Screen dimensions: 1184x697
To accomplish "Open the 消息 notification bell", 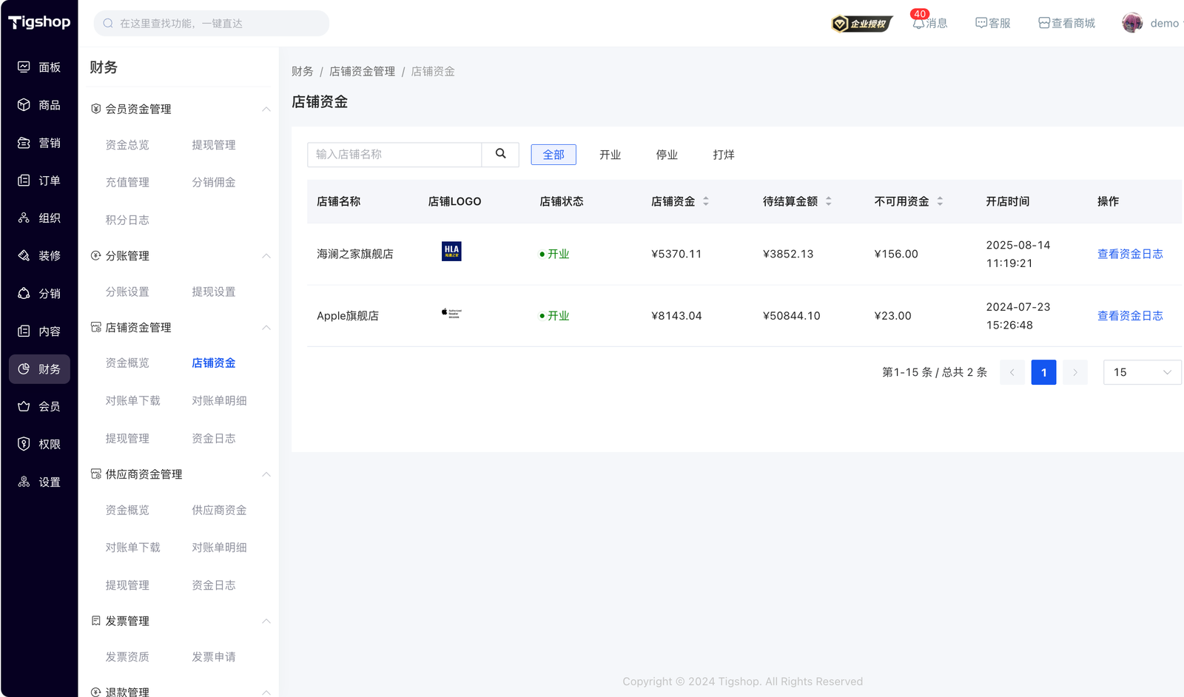I will click(918, 24).
